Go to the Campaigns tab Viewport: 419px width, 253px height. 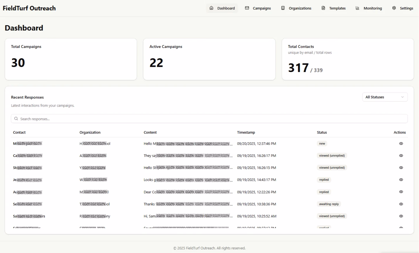click(x=258, y=8)
